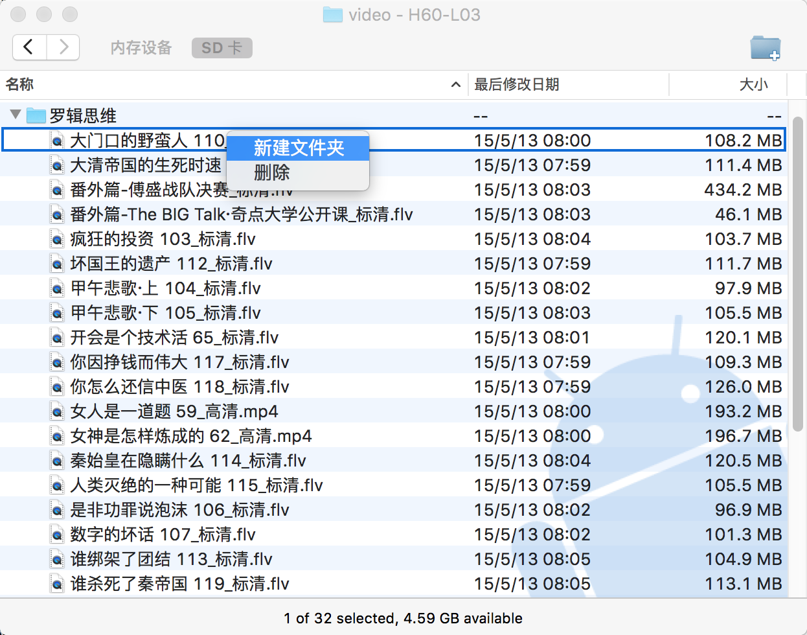Click window title video - H60-L03
This screenshot has width=807, height=635.
(415, 15)
